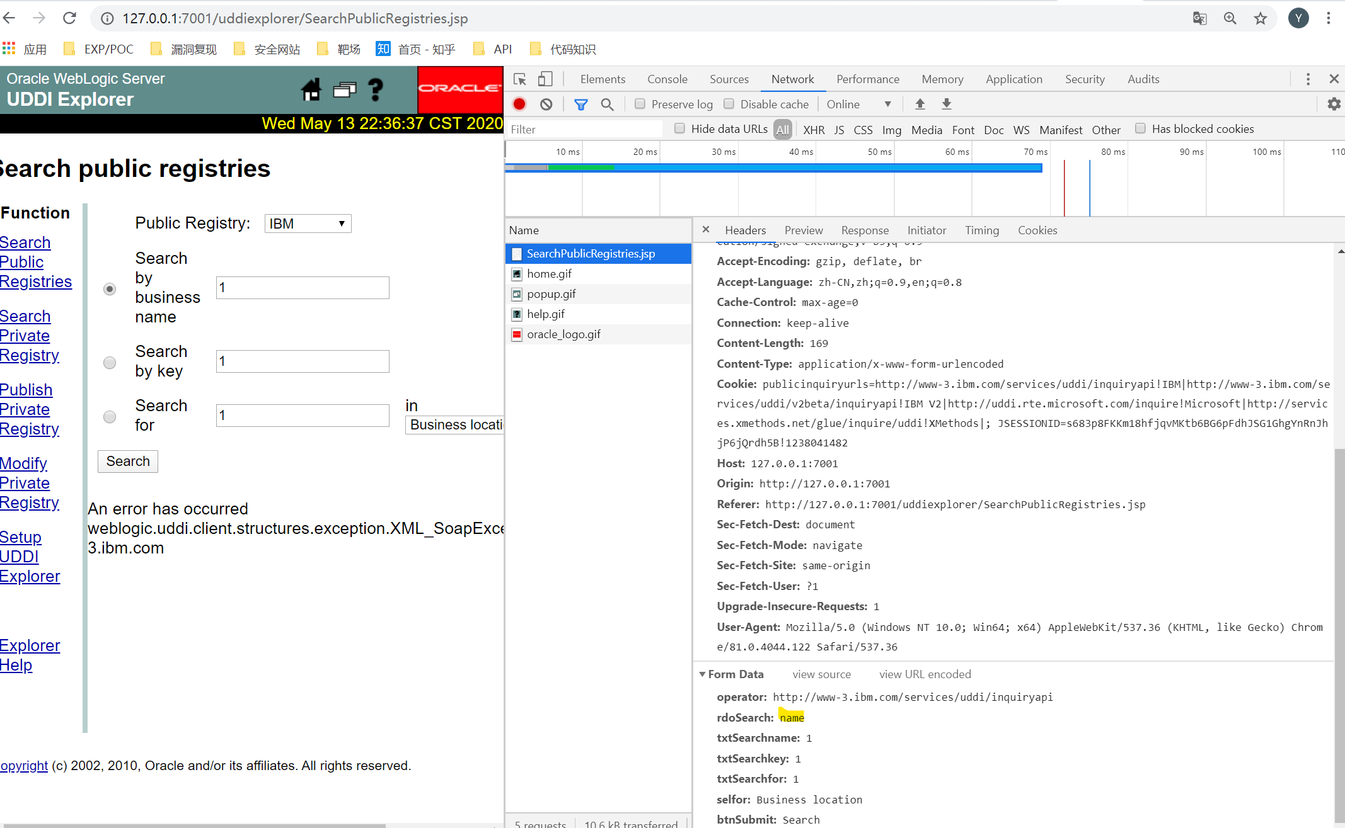
Task: Toggle the network filter funnel icon
Action: click(x=580, y=105)
